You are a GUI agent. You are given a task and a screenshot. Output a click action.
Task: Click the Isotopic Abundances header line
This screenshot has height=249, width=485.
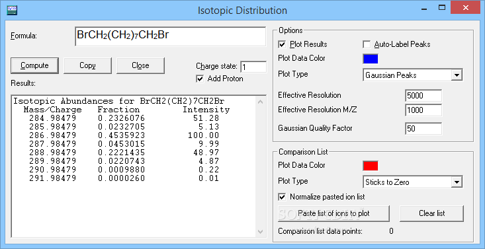[x=119, y=101]
